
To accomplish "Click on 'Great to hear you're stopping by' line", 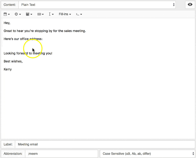I will point(45,31).
